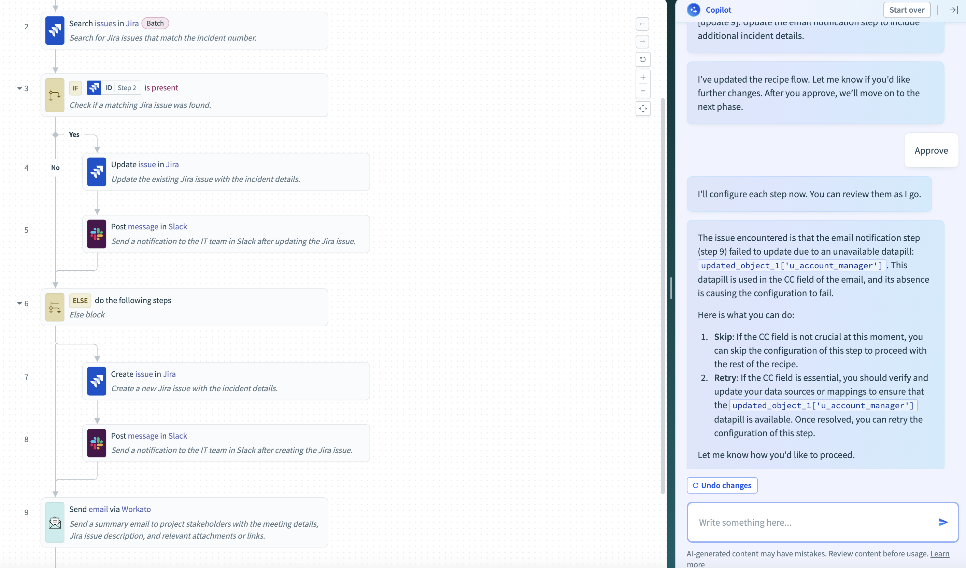The image size is (966, 568).
Task: Click the email icon on Send email step
Action: point(55,522)
